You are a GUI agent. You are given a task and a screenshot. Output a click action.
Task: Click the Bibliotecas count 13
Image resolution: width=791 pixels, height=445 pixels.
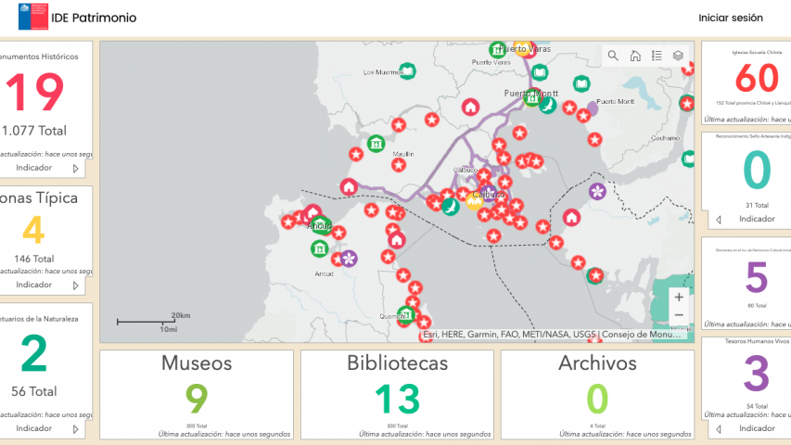(x=398, y=399)
